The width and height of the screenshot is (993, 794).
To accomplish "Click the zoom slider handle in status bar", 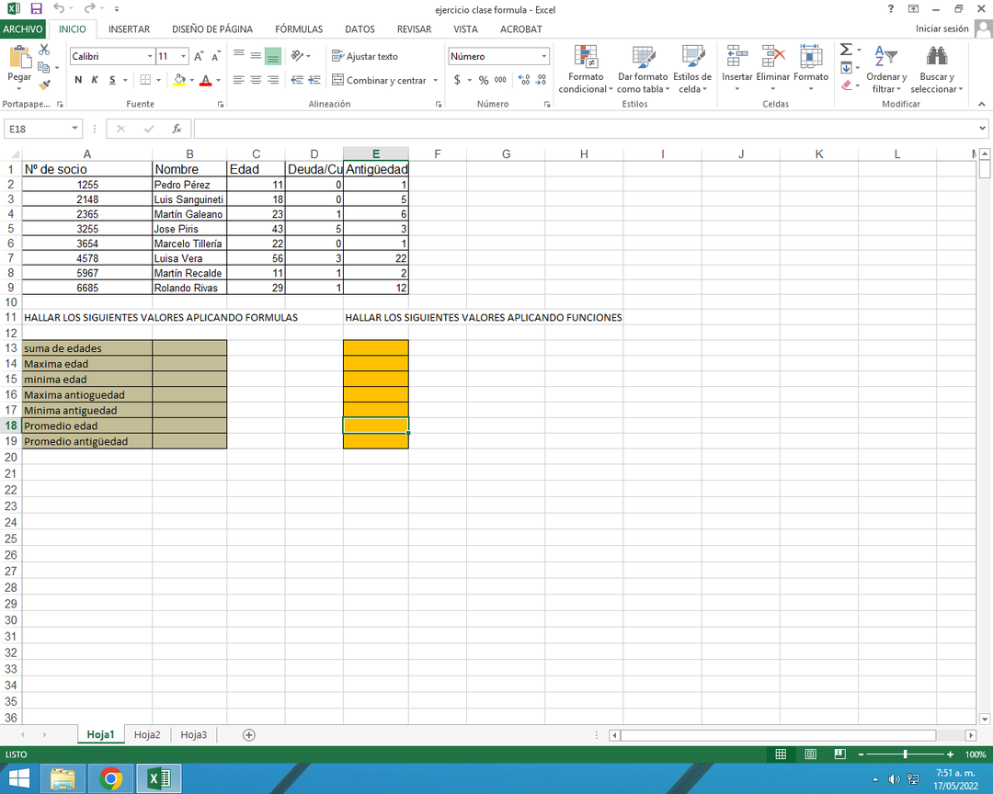I will pyautogui.click(x=906, y=754).
